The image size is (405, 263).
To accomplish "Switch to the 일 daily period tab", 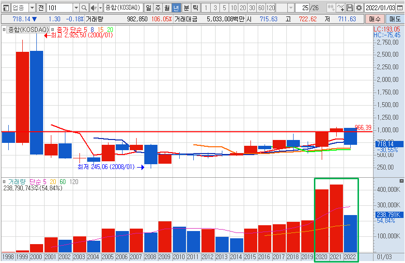I will click(x=148, y=8).
